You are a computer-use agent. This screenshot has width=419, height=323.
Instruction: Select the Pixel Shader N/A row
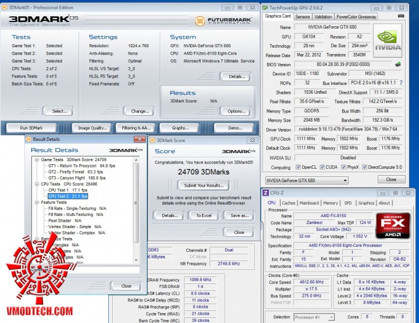point(65,221)
